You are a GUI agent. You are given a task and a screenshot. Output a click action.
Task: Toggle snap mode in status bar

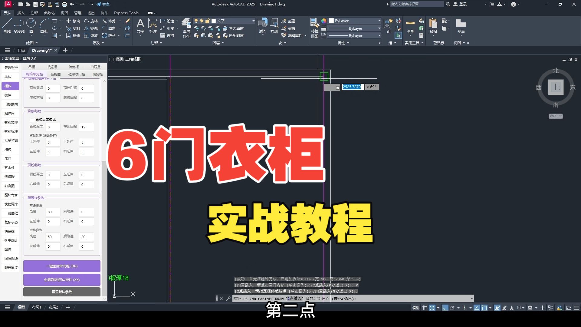pyautogui.click(x=432, y=308)
